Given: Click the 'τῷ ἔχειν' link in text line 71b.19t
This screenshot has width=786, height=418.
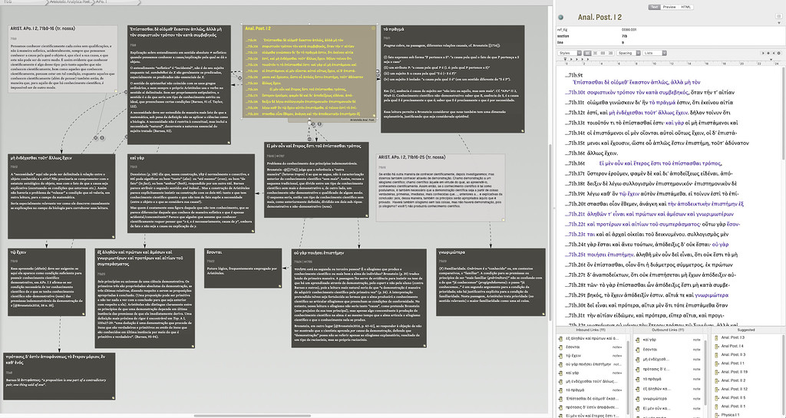Looking at the screenshot, I should click(629, 194).
